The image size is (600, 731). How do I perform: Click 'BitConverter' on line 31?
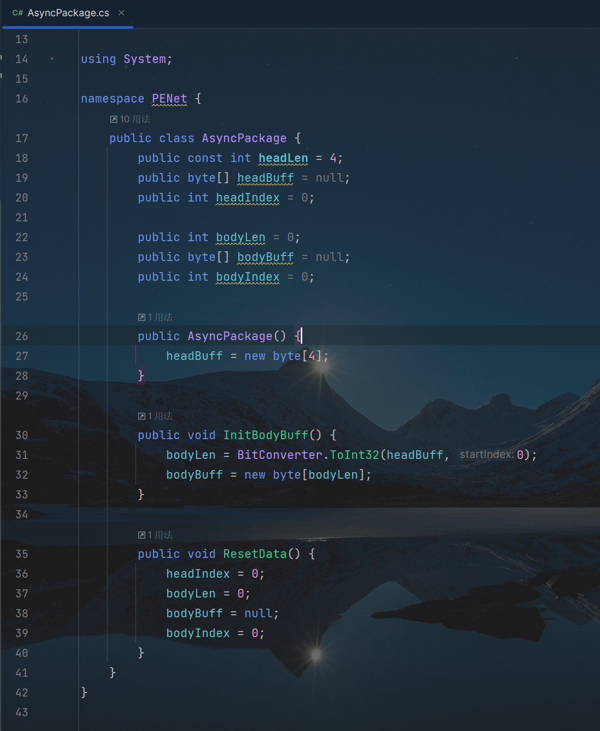click(280, 455)
